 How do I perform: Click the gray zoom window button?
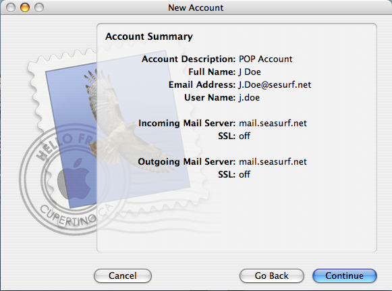coord(39,7)
